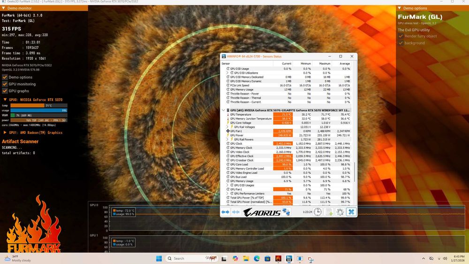Open Microsoft Edge from the taskbar

[257, 258]
